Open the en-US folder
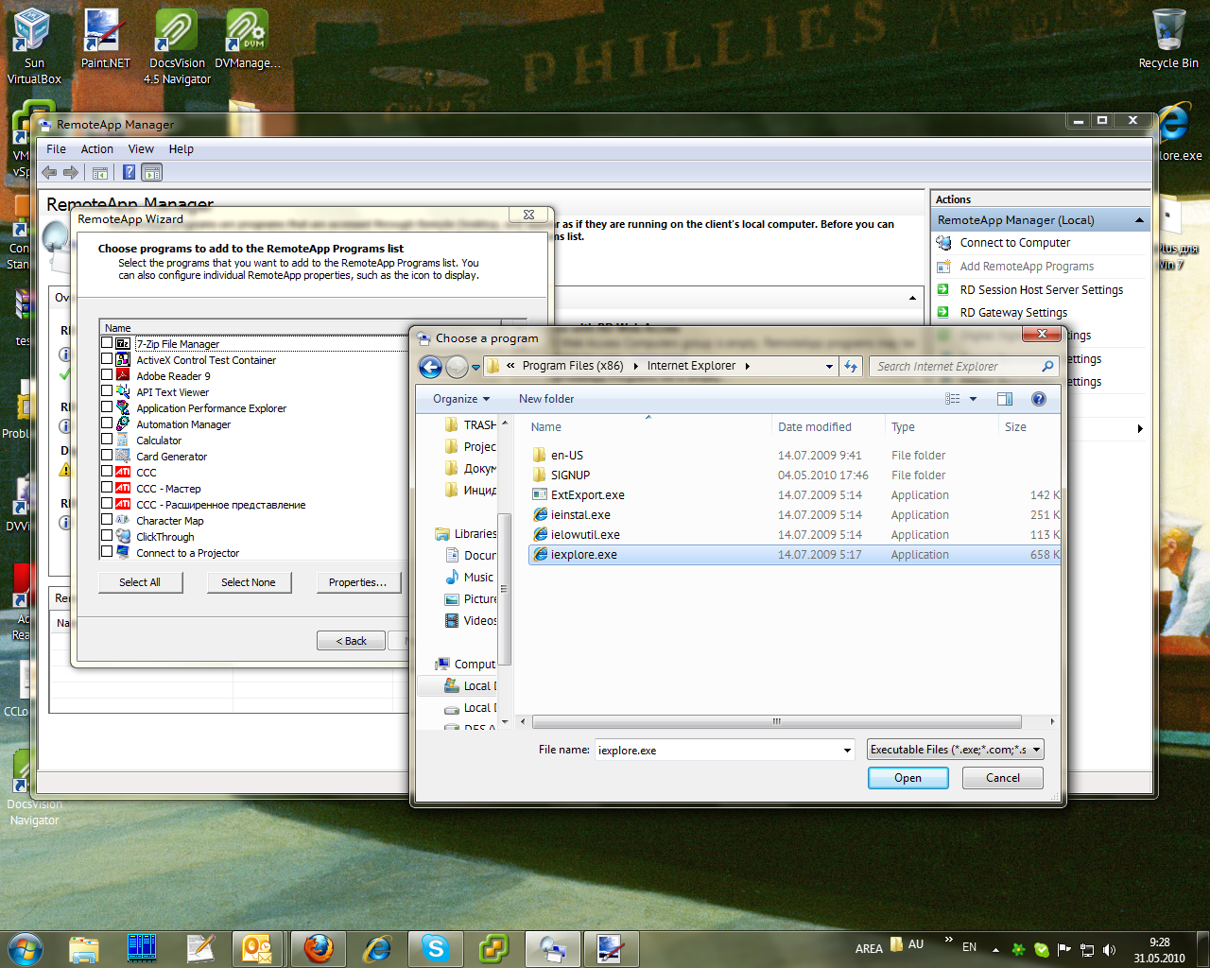The width and height of the screenshot is (1210, 968). 567,456
